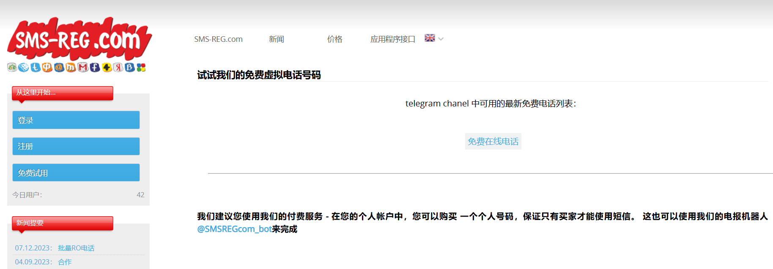
Task: Click the 04.09.2023 news date
Action: (33, 262)
